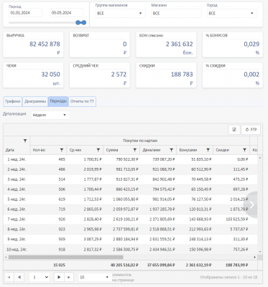The image size is (268, 287).
Task: Open Группа магазинов dropdown
Action: tap(120, 14)
